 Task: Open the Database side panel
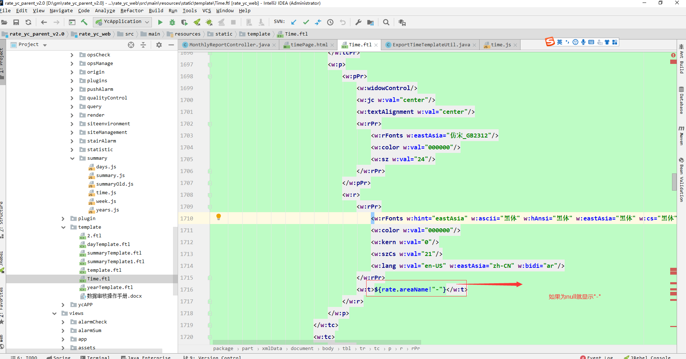click(681, 100)
